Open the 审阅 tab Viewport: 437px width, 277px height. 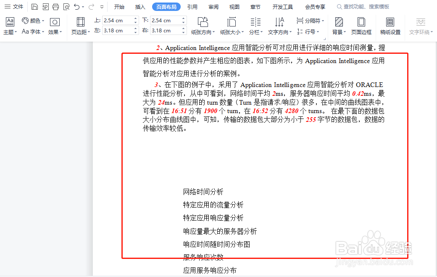[x=213, y=7]
